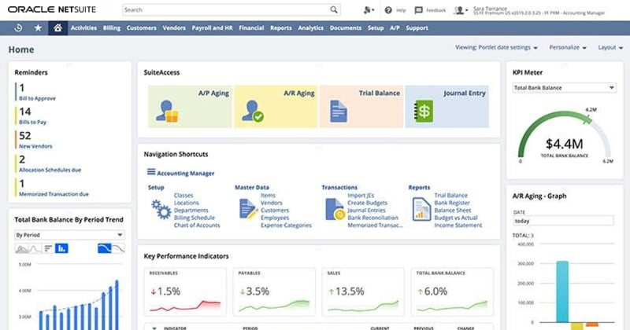Open the Customers menu
Viewport: 630px width, 330px height.
pyautogui.click(x=142, y=28)
